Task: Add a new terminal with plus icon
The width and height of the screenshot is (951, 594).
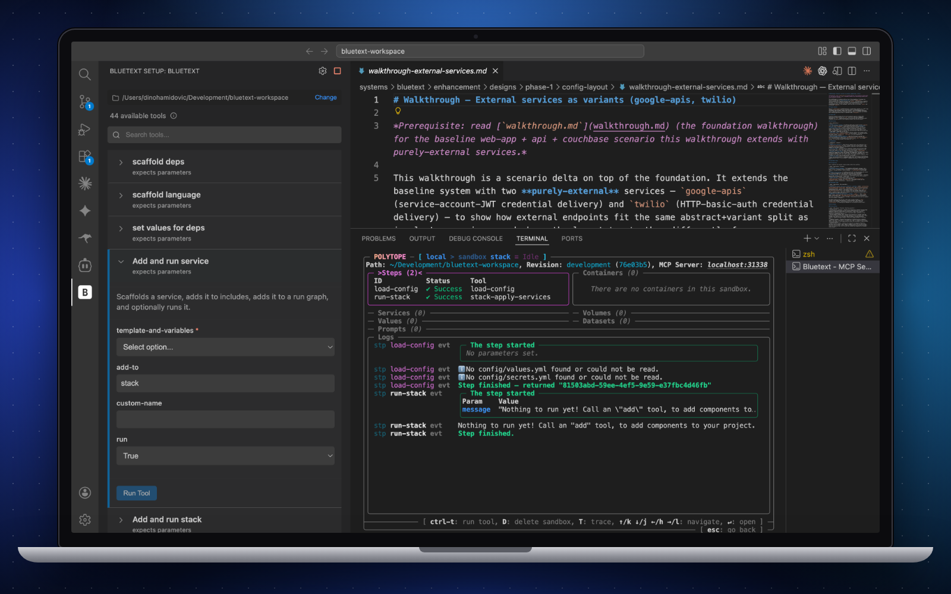Action: click(x=807, y=238)
